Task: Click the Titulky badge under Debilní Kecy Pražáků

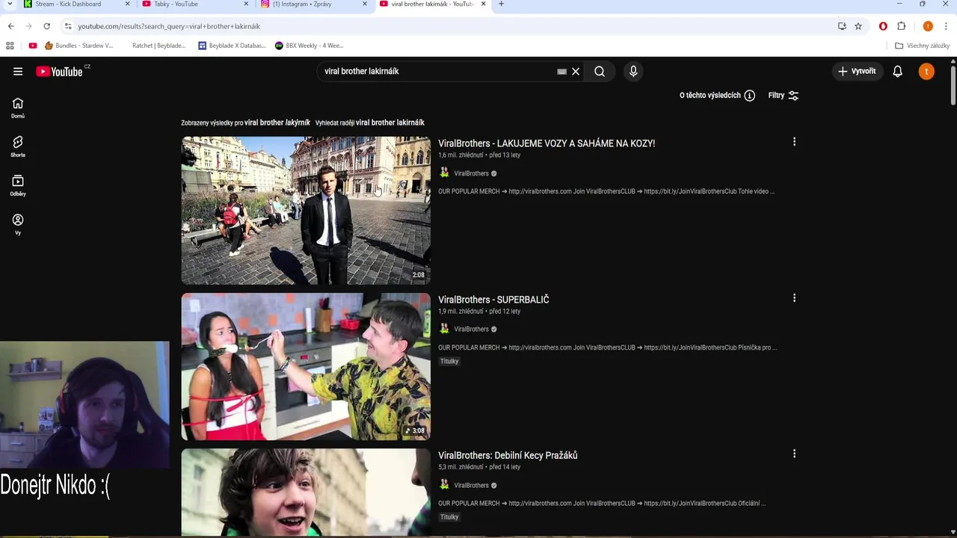Action: pyautogui.click(x=449, y=517)
